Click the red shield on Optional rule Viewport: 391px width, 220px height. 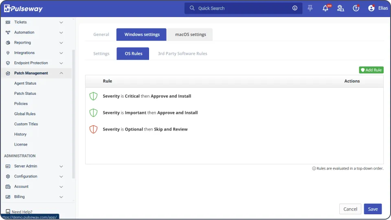coord(93,129)
